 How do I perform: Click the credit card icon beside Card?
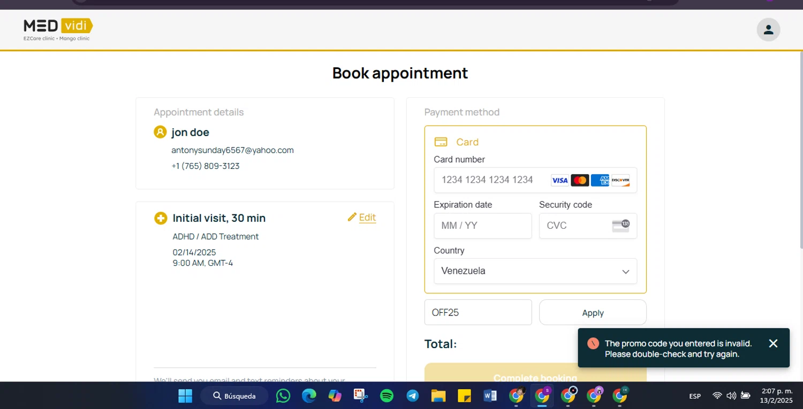click(441, 142)
